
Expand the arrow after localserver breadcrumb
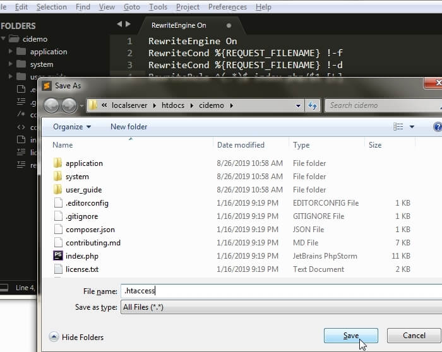tap(155, 105)
